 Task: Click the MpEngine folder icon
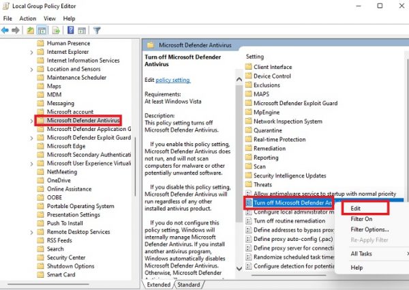[x=249, y=112]
